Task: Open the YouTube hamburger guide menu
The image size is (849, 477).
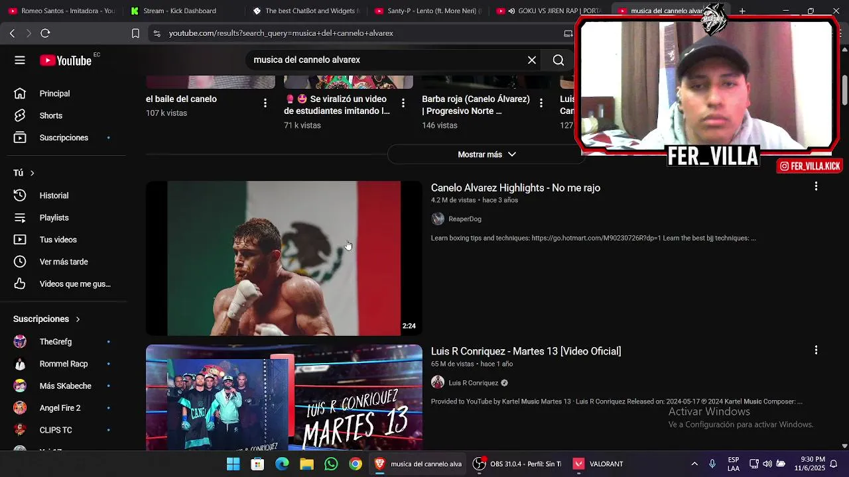Action: [x=20, y=60]
